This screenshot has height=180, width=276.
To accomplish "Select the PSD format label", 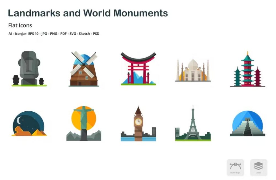I will tap(96, 33).
